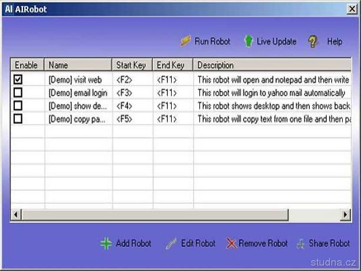Viewport: 361px width, 271px height.
Task: Sort by the Description column header
Action: point(273,65)
